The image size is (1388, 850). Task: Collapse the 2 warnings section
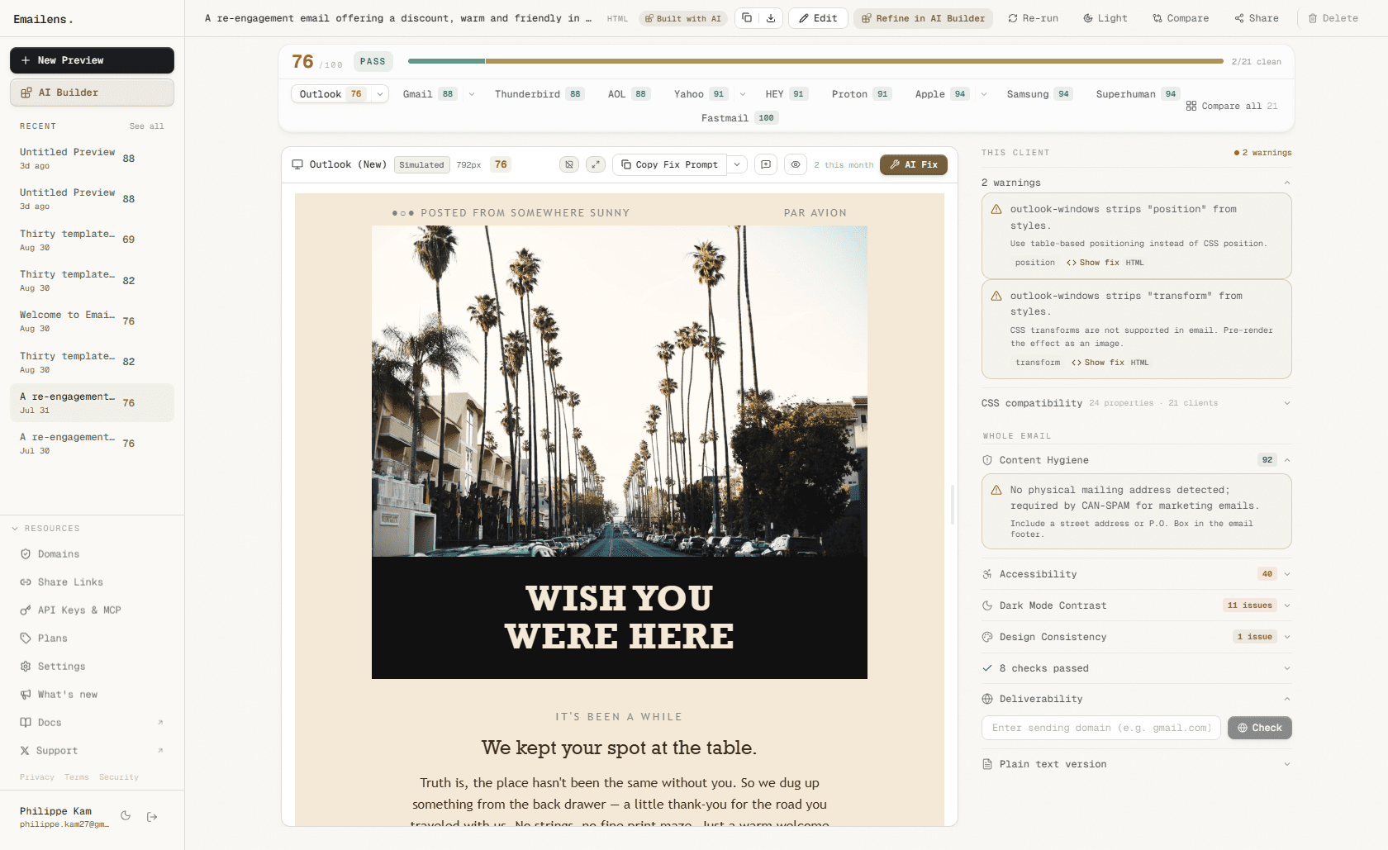click(x=1136, y=183)
